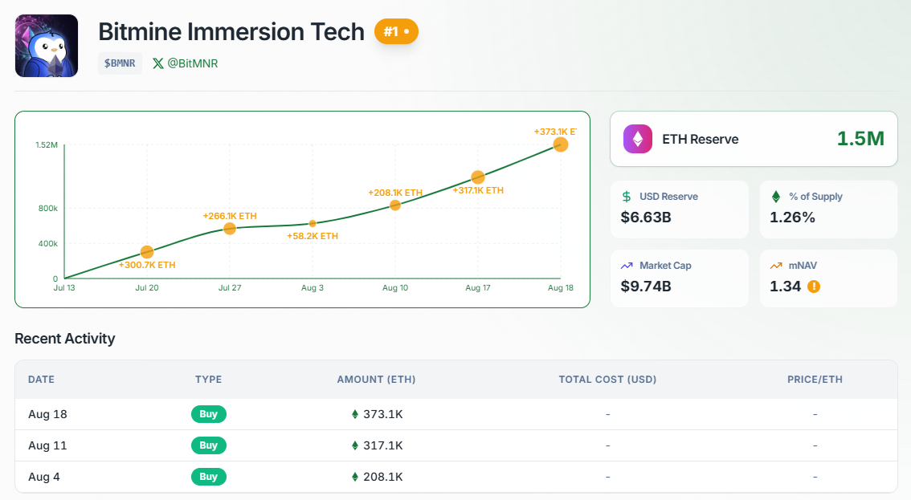Viewport: 911px width, 500px height.
Task: Click the Bitmine penguin avatar logo
Action: coord(47,46)
